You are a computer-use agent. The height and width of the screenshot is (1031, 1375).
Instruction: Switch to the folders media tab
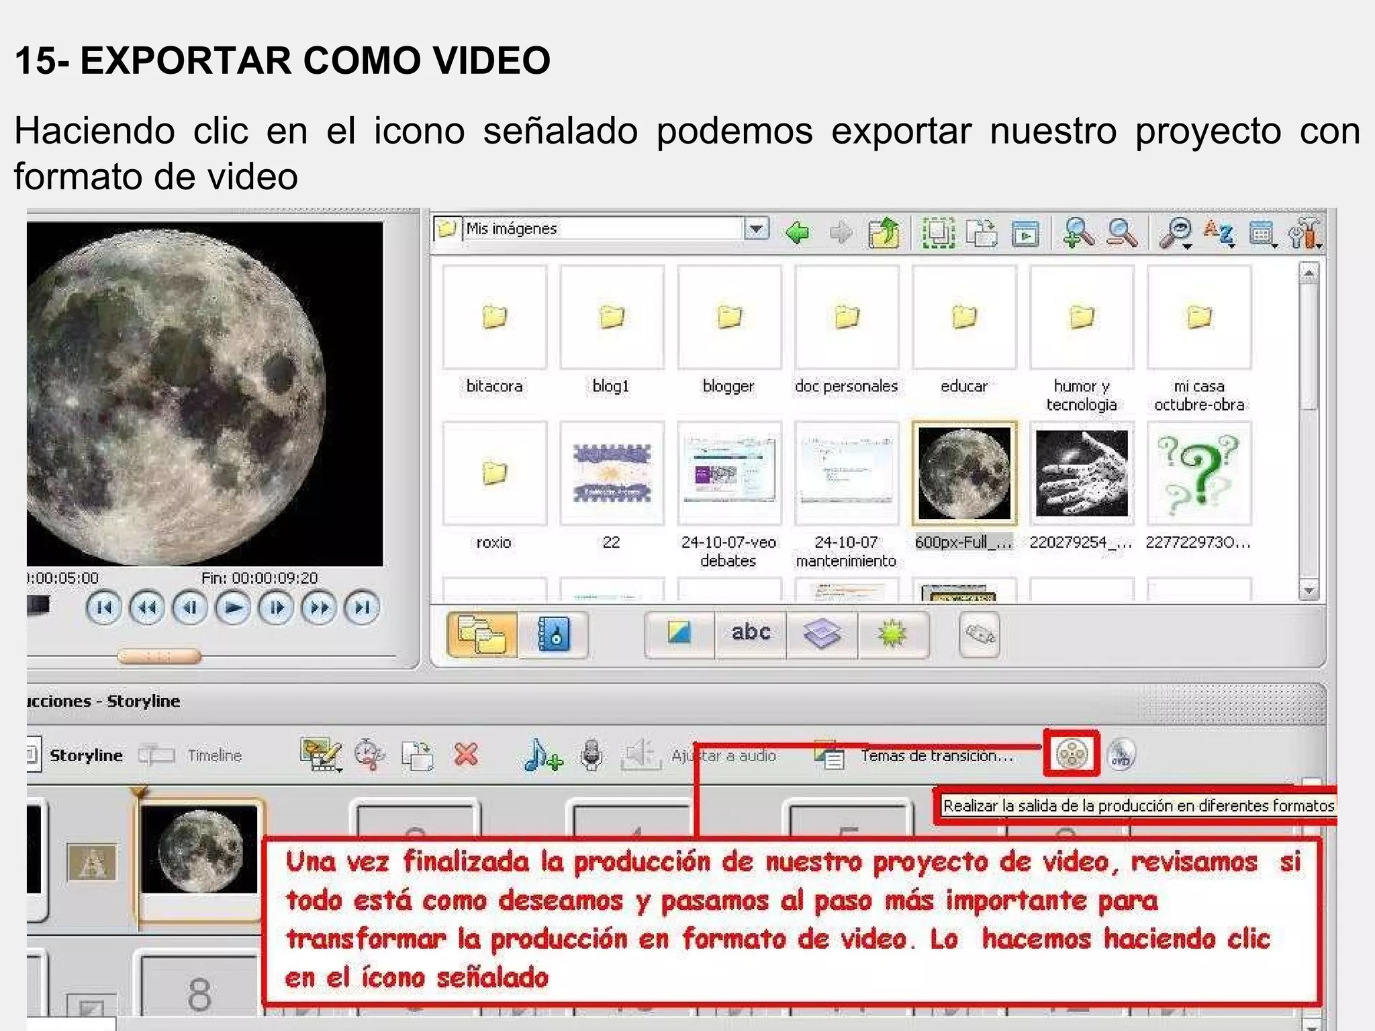click(x=481, y=634)
